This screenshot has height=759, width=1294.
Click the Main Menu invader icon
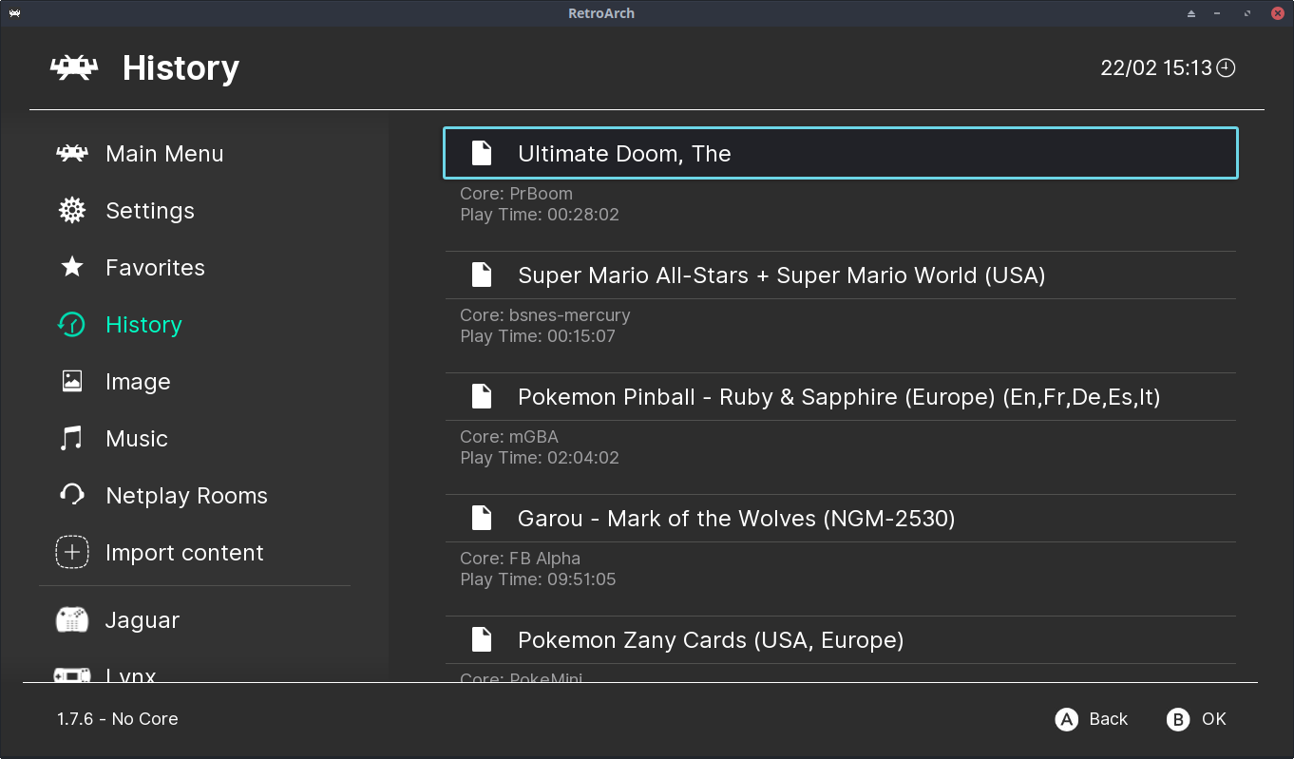[x=72, y=154]
